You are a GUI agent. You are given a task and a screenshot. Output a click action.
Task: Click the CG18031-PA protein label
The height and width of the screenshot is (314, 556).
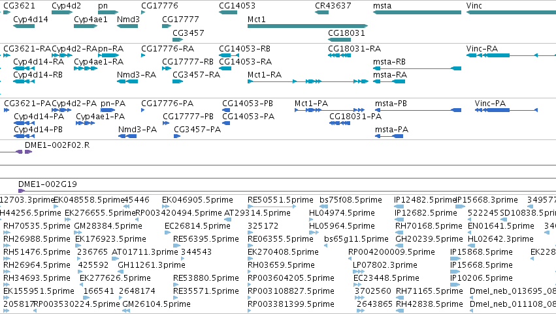(x=355, y=117)
